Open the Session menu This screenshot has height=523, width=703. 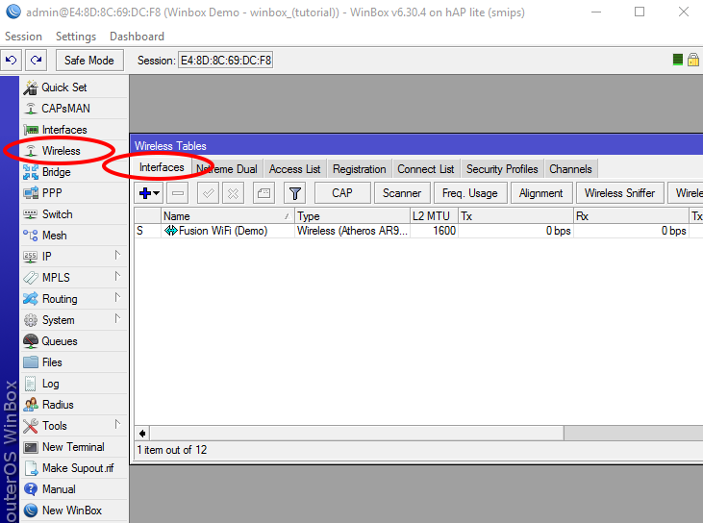(x=23, y=37)
